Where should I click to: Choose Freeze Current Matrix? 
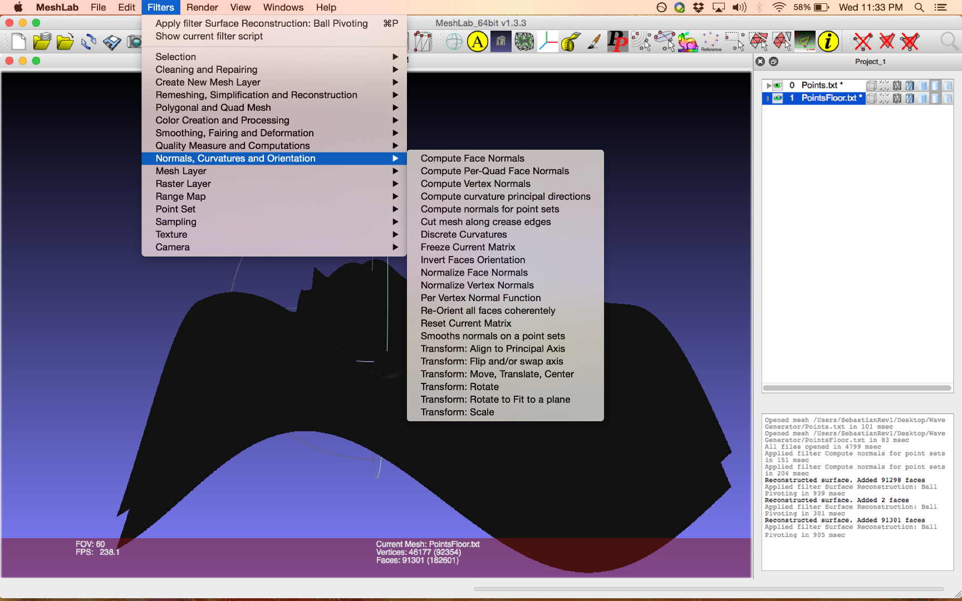click(x=505, y=247)
